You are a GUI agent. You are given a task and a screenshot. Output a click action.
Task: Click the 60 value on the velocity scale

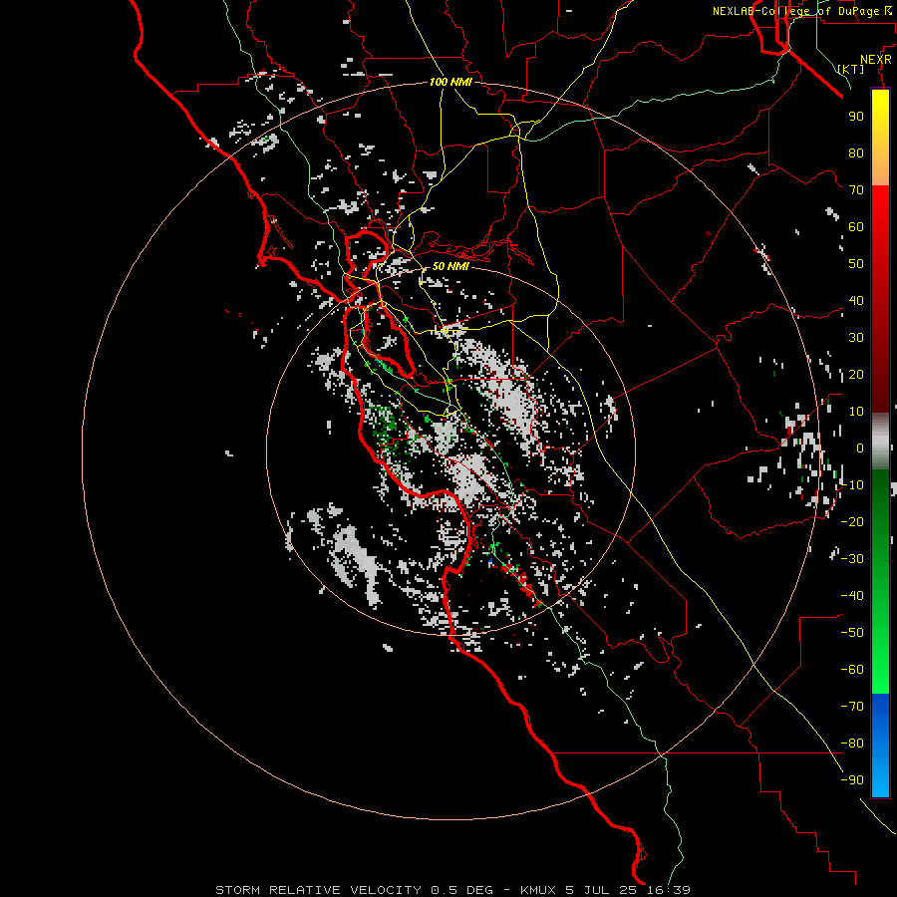pyautogui.click(x=856, y=226)
